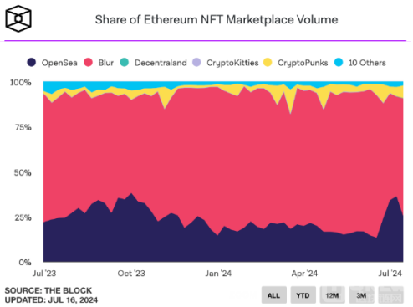Select the ALL time range button
Screen dimensions: 413x307
click(274, 295)
